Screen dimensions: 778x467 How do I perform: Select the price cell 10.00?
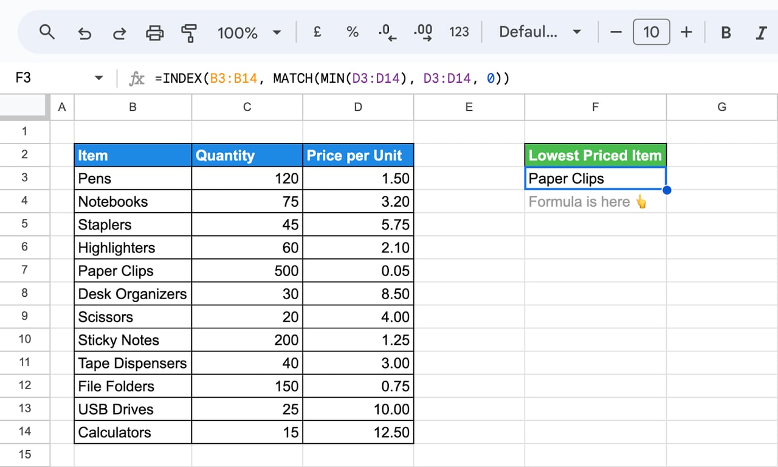pos(358,409)
